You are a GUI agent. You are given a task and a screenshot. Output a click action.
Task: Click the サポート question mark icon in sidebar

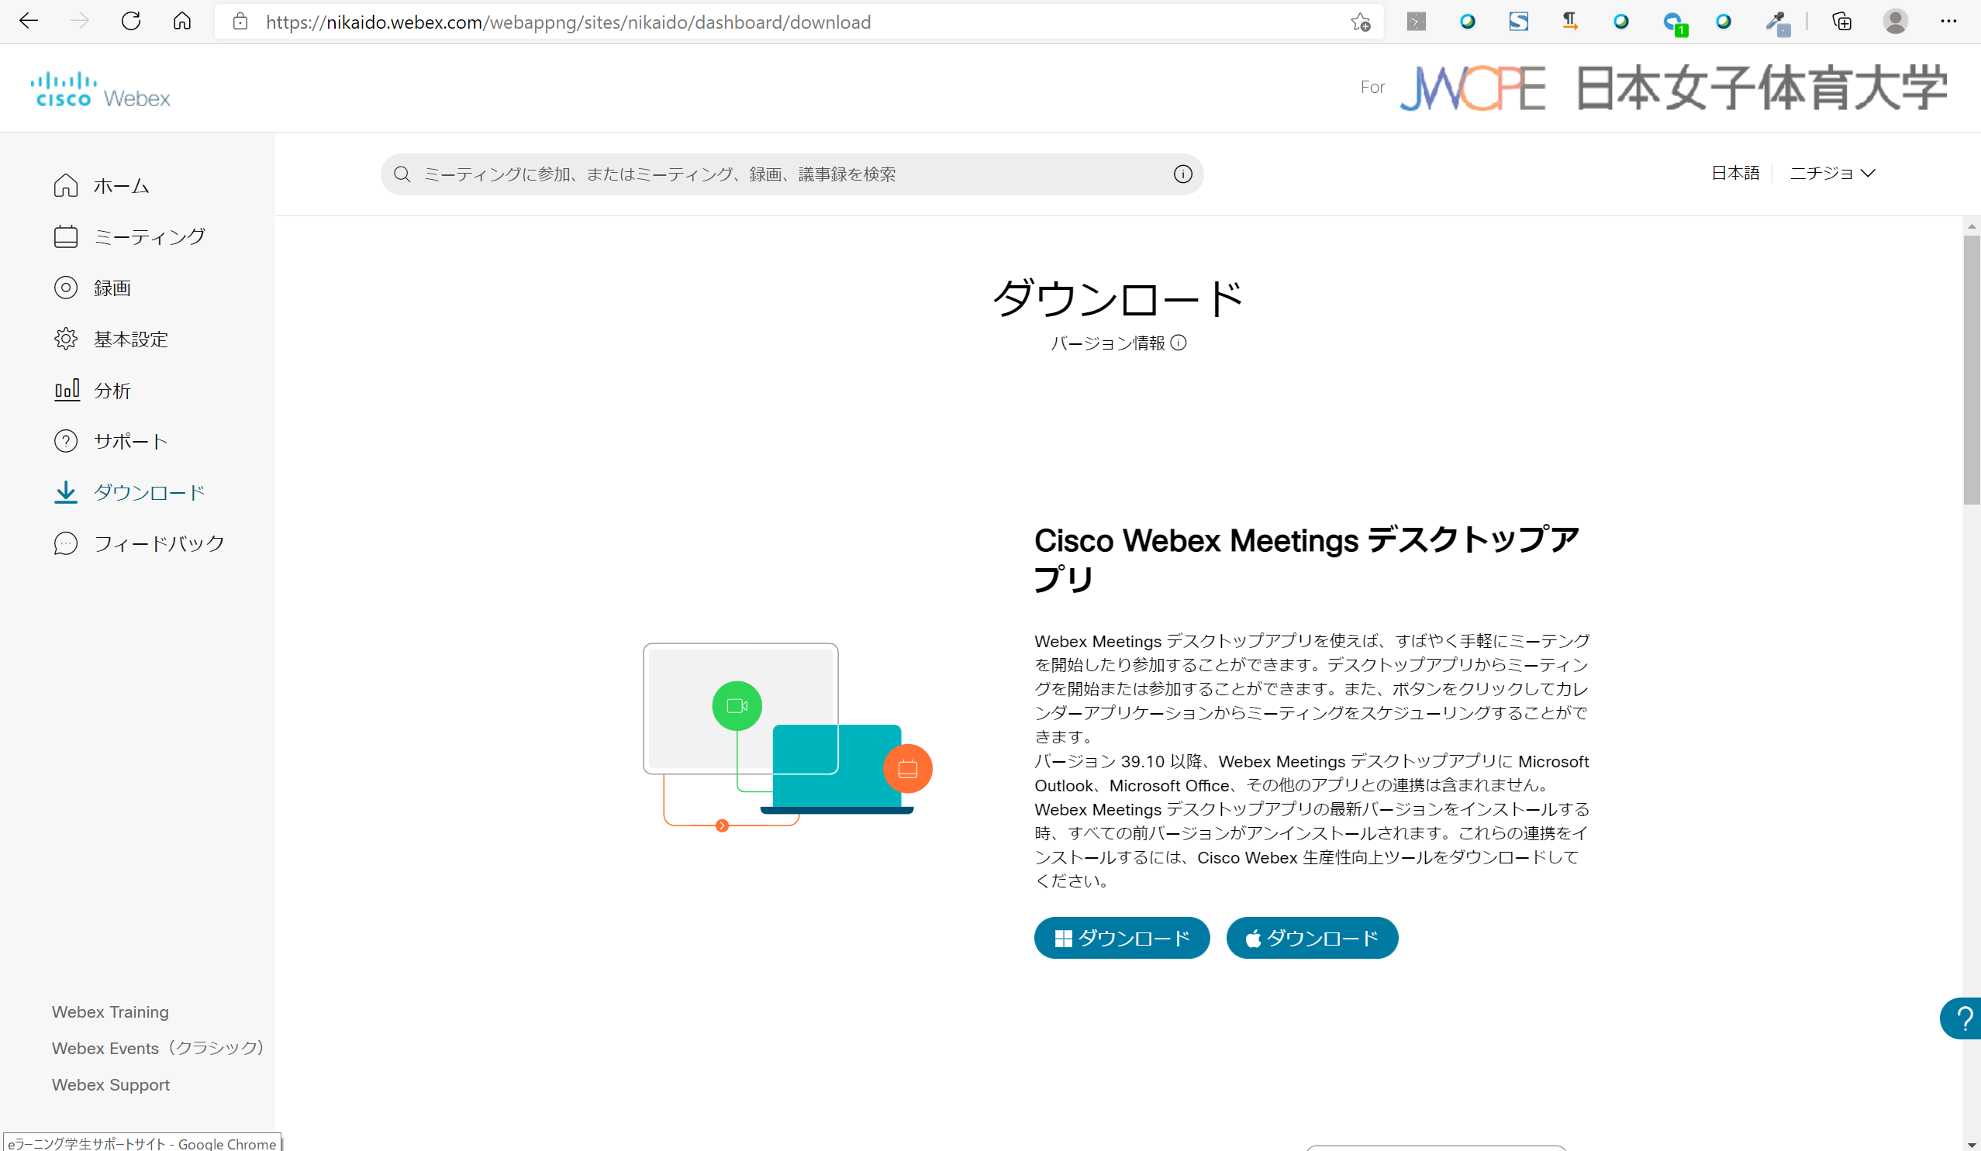coord(66,441)
